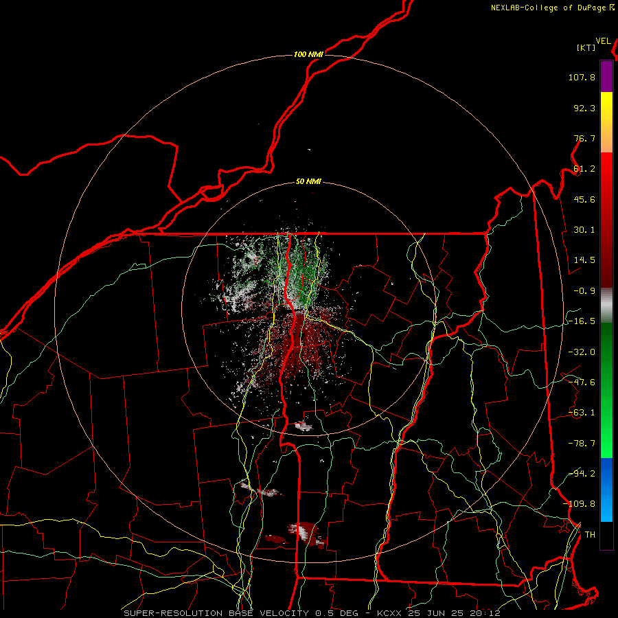
Task: Click the -109.8 velocity scale value
Action: tap(580, 504)
